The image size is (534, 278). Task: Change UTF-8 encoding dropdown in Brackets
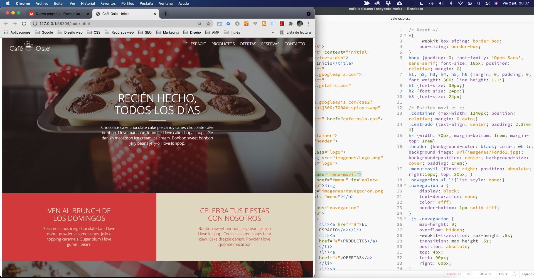(485, 274)
